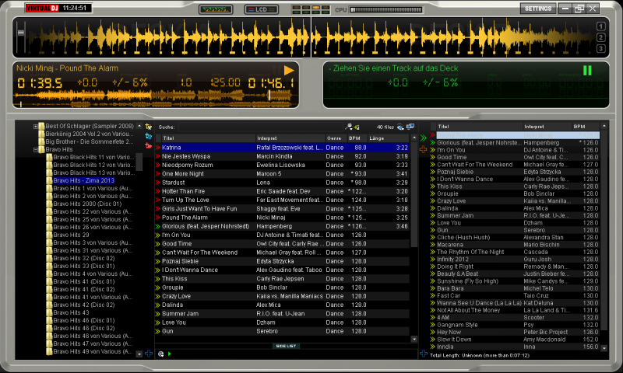Viewport: 623px width, 373px height.
Task: Click yellow arrows icon beside Good Time in browser
Action: [158, 244]
